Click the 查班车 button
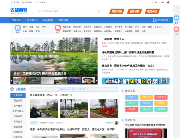This screenshot has width=180, height=138. [146, 103]
